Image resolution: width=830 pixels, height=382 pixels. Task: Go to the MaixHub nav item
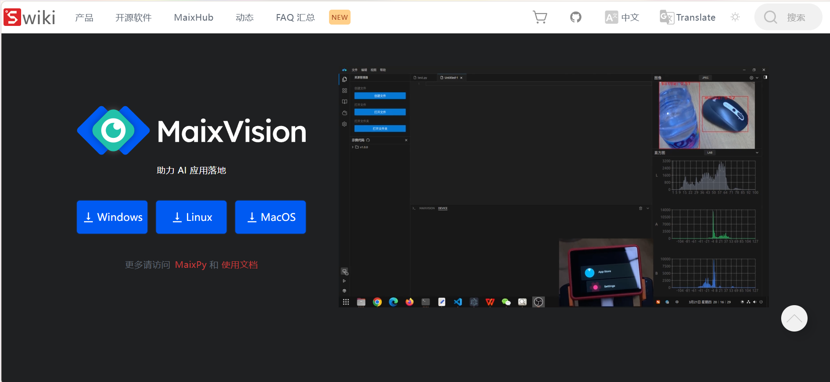coord(194,18)
